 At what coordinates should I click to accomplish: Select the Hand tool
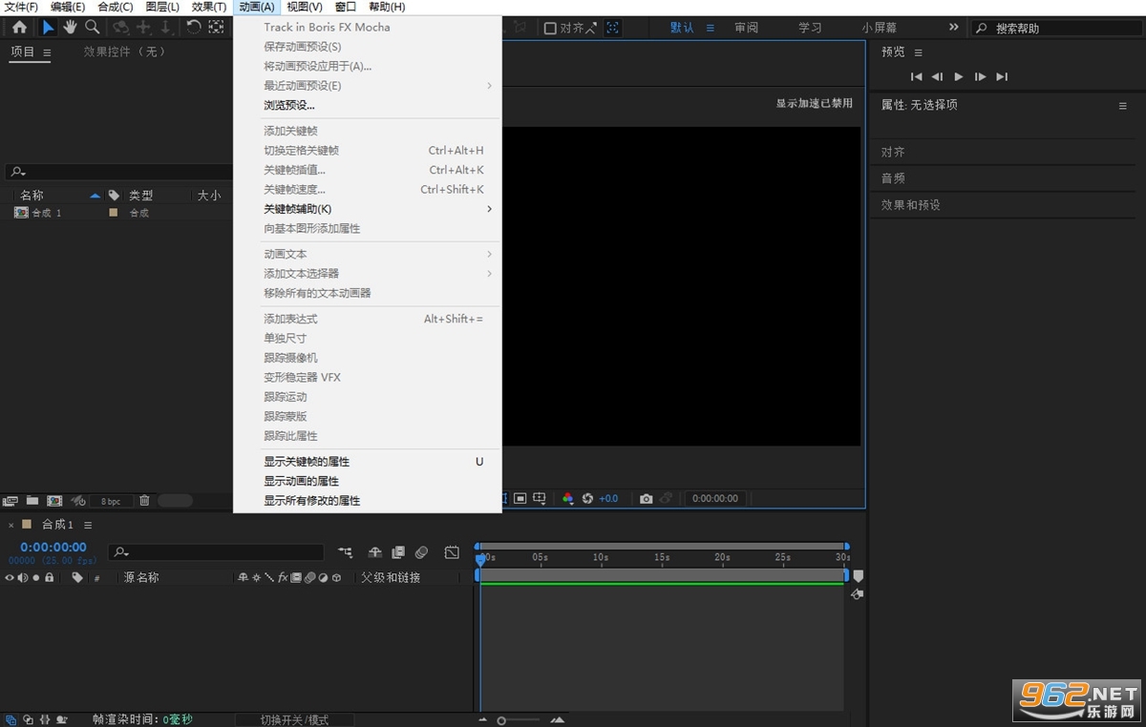click(x=70, y=28)
